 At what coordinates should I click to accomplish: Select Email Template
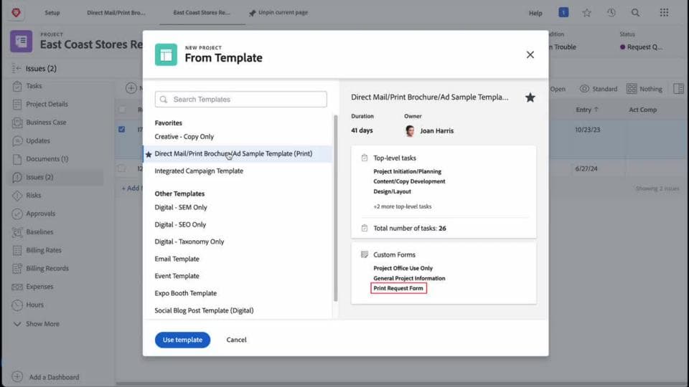tap(177, 259)
